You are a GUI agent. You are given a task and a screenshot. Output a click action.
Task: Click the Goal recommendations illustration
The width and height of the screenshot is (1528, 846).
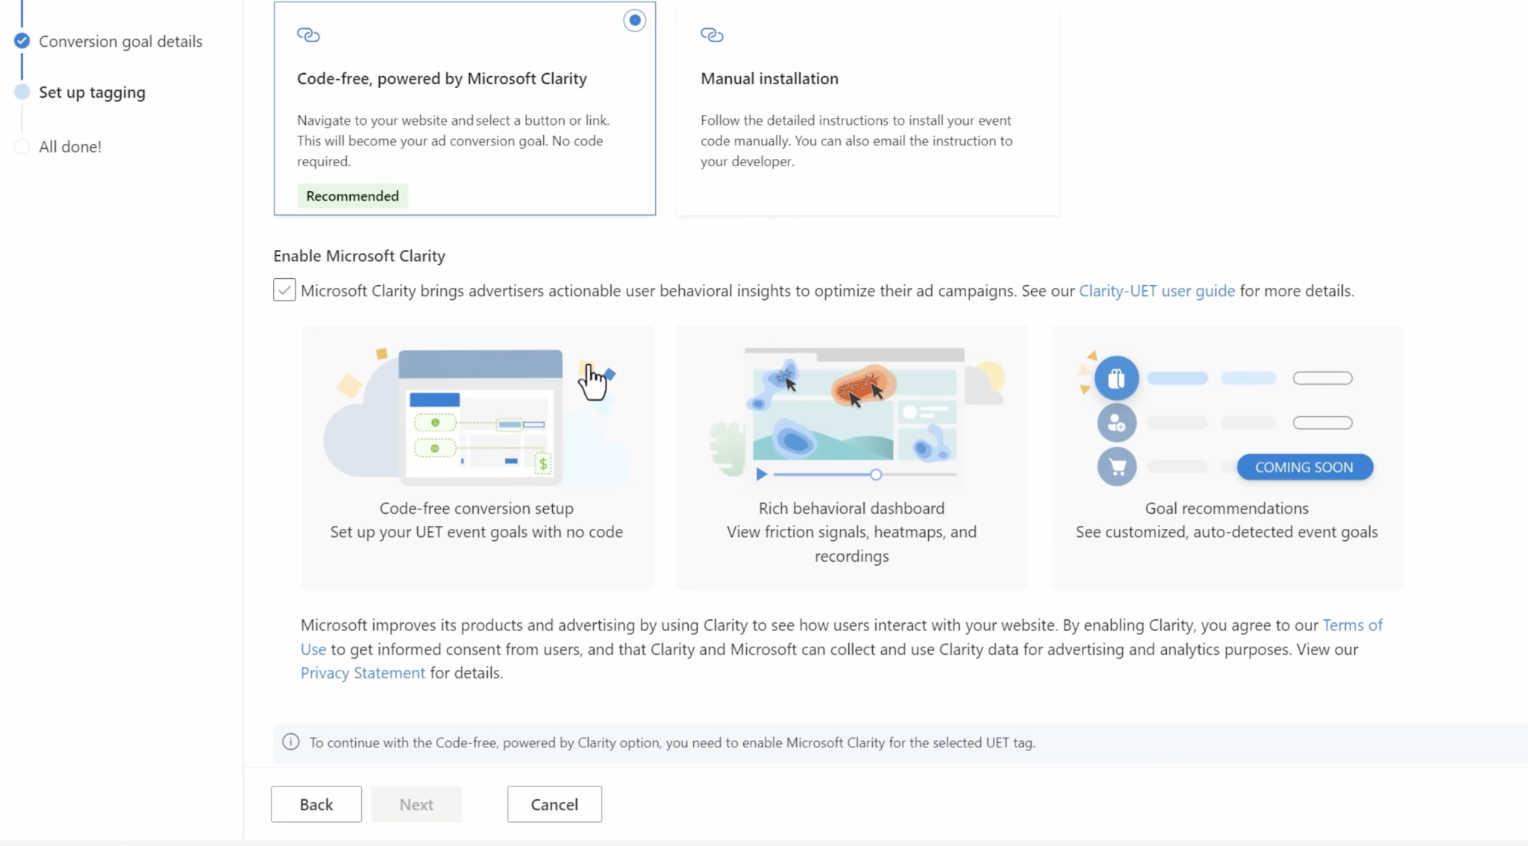click(x=1227, y=419)
